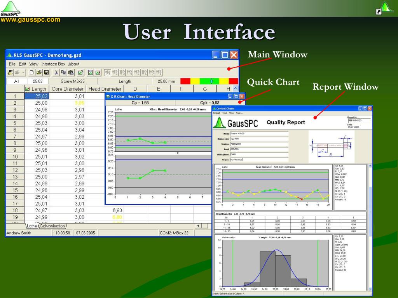The height and width of the screenshot is (298, 398).
Task: Open a file with the folder icon
Action: pos(39,73)
